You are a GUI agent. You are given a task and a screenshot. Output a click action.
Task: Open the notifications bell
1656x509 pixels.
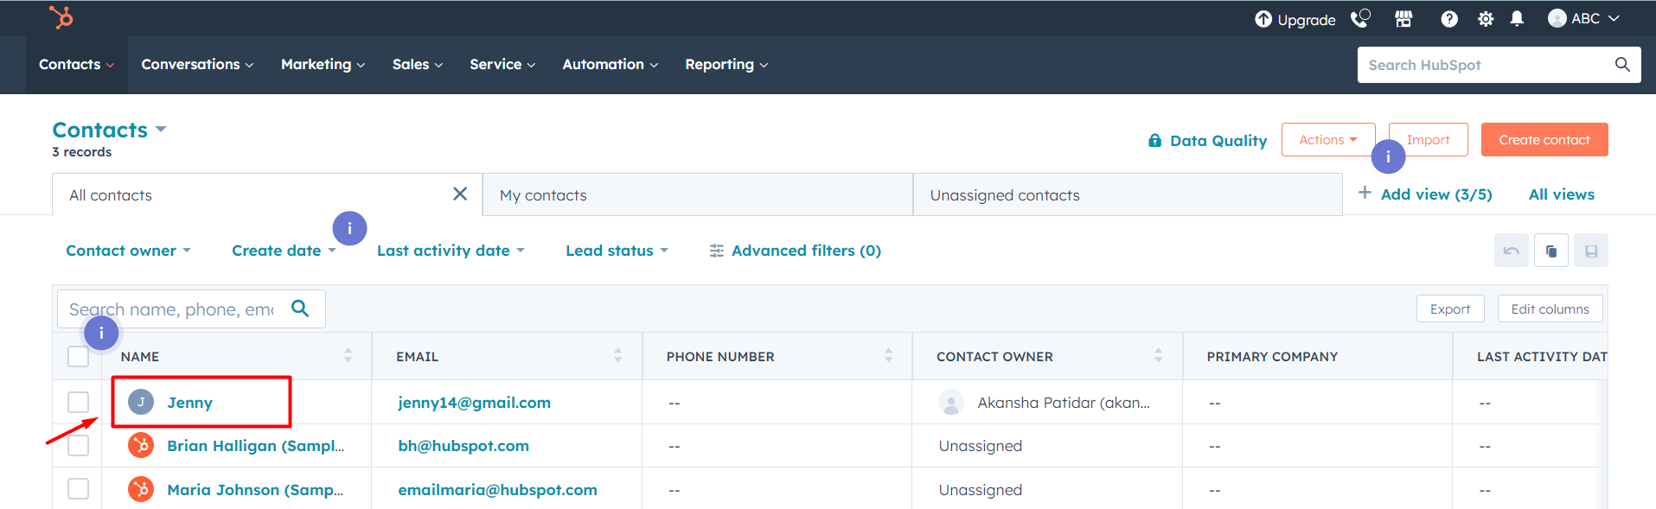(x=1517, y=19)
